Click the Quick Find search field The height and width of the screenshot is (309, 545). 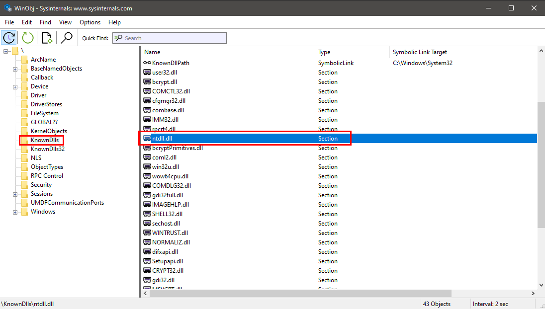(x=170, y=38)
